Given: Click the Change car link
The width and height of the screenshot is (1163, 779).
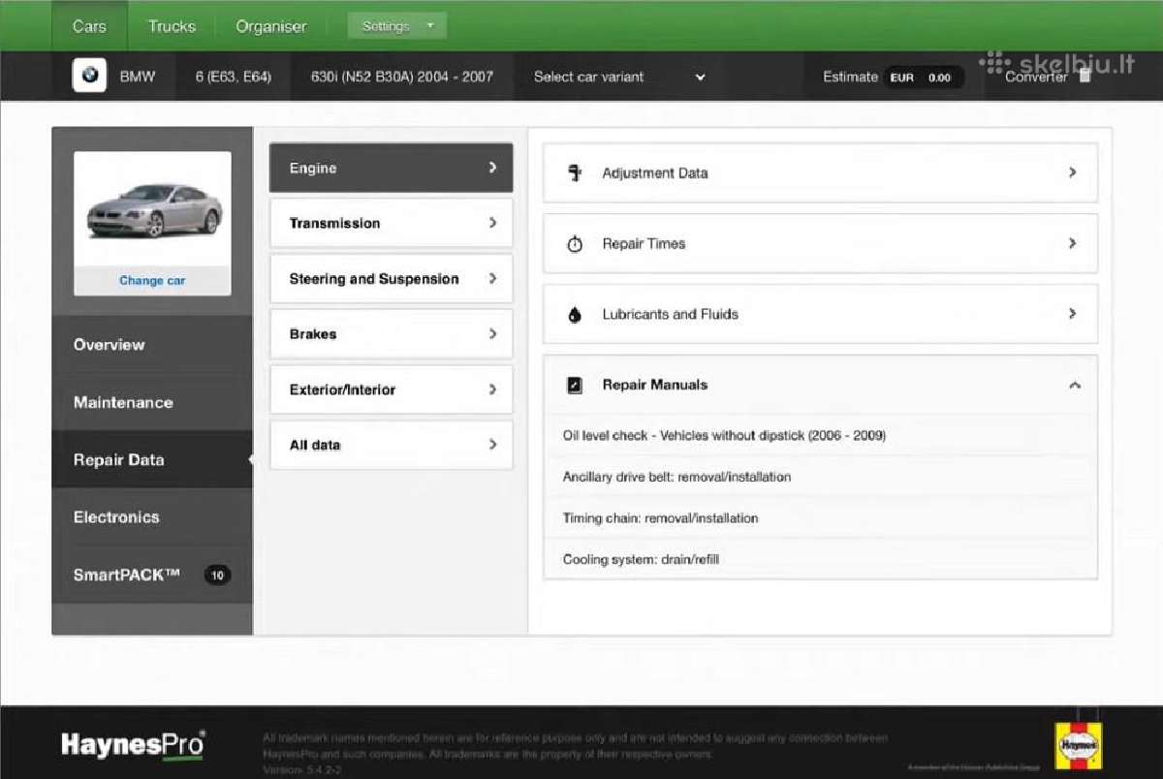Looking at the screenshot, I should [x=152, y=281].
